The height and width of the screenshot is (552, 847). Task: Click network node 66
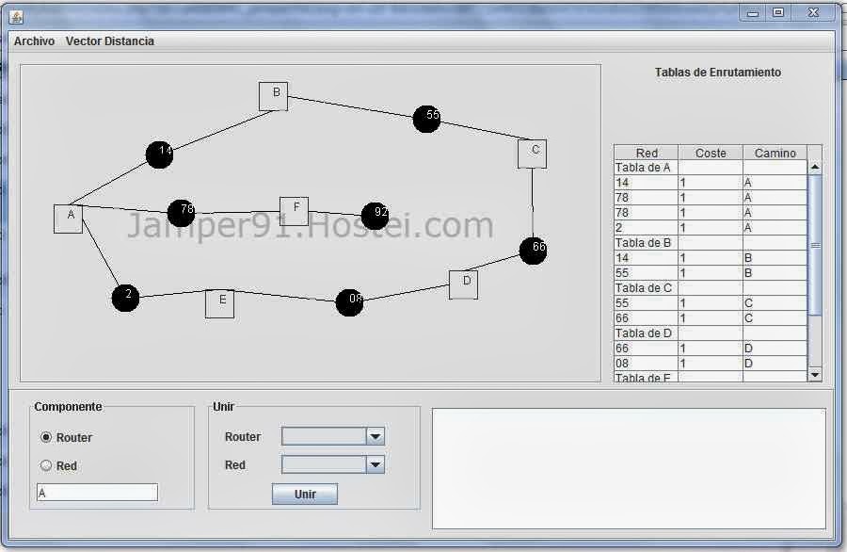[533, 250]
